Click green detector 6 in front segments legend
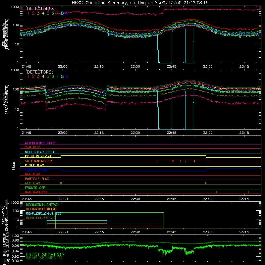The image size is (265, 265). pos(53,13)
